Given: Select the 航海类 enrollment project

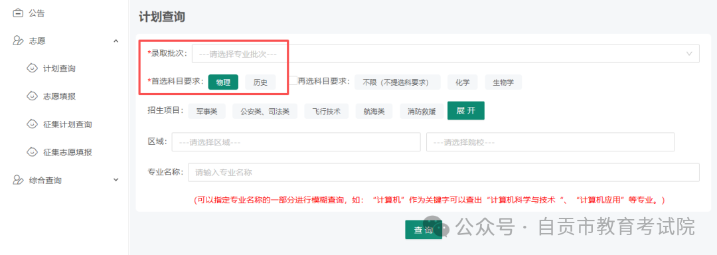Looking at the screenshot, I should pos(374,111).
